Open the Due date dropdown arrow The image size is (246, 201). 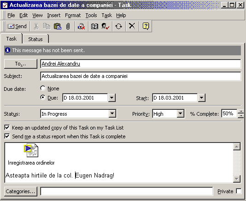coord(111,98)
